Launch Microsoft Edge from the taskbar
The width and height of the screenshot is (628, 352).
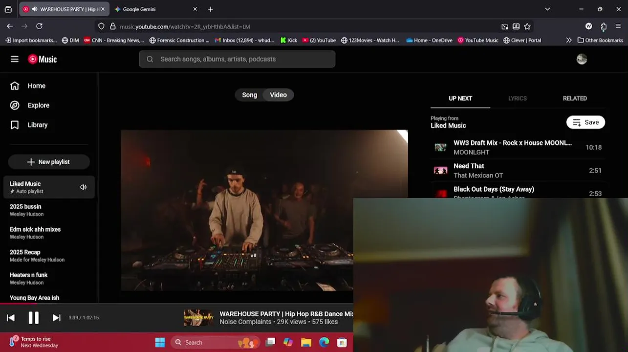tap(324, 342)
